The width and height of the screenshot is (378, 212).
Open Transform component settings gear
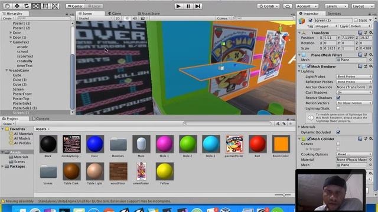click(371, 33)
